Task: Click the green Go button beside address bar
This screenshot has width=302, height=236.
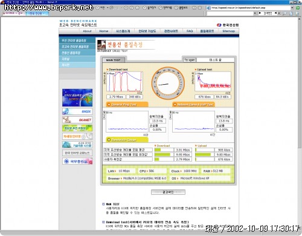Action: (298, 8)
